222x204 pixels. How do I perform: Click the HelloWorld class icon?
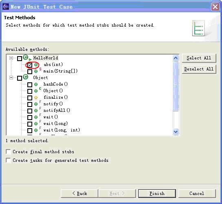(x=26, y=57)
